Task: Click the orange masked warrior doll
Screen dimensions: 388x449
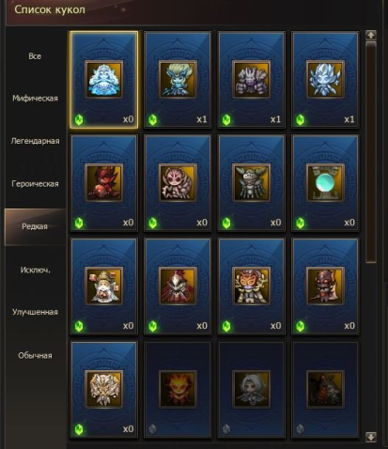Action: pos(252,286)
